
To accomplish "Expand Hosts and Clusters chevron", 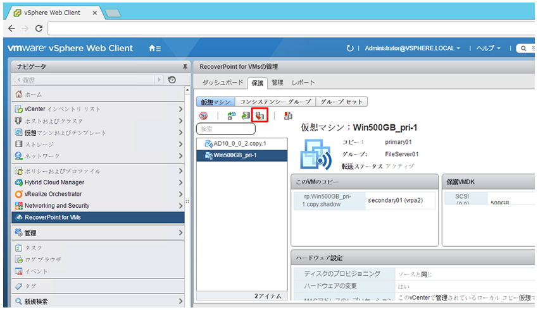I will pyautogui.click(x=180, y=121).
